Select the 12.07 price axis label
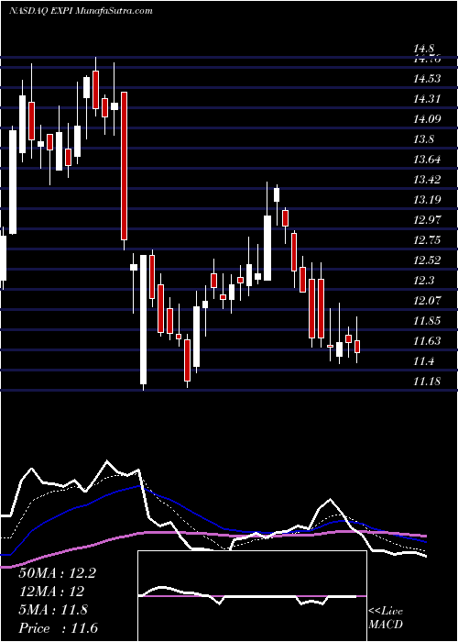Viewport: 458px width, 642px height. (x=427, y=301)
